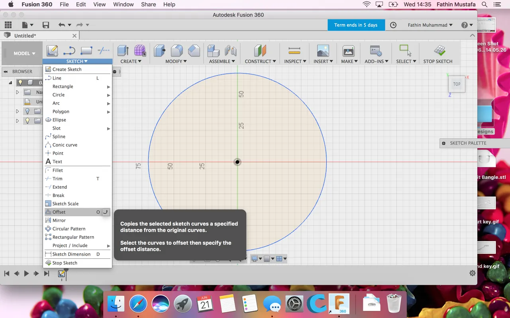
Task: Click the Undo arrow icon
Action: coord(61,25)
